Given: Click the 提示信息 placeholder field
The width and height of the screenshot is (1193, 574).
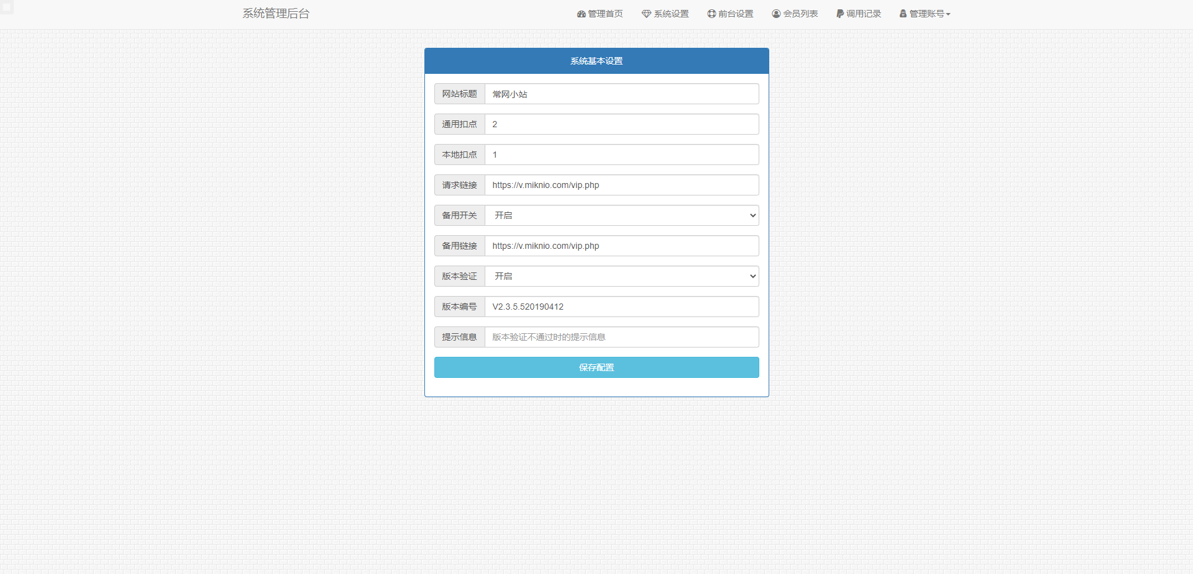Looking at the screenshot, I should pos(621,337).
